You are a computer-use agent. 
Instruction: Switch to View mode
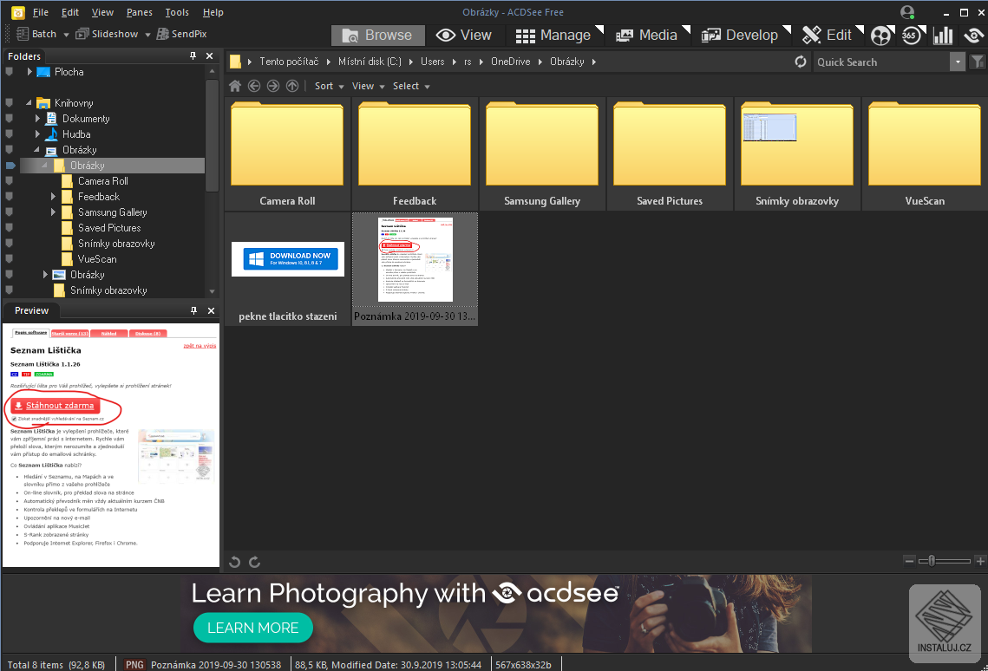pyautogui.click(x=465, y=35)
